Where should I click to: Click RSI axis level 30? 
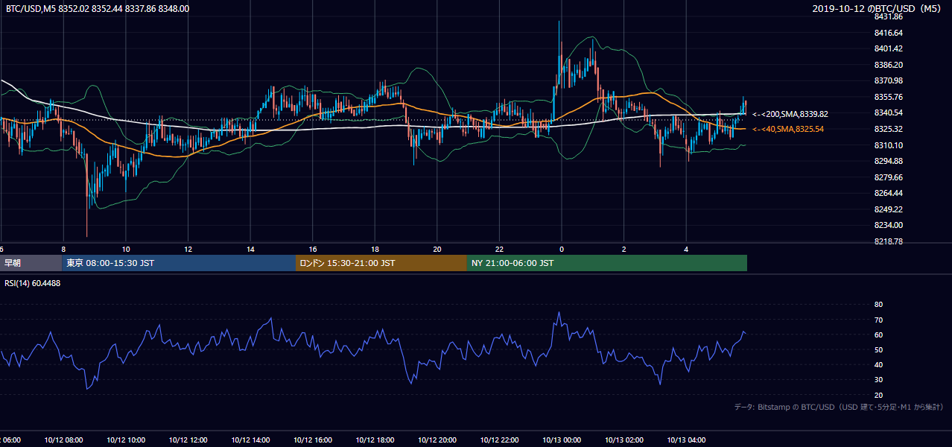[878, 379]
